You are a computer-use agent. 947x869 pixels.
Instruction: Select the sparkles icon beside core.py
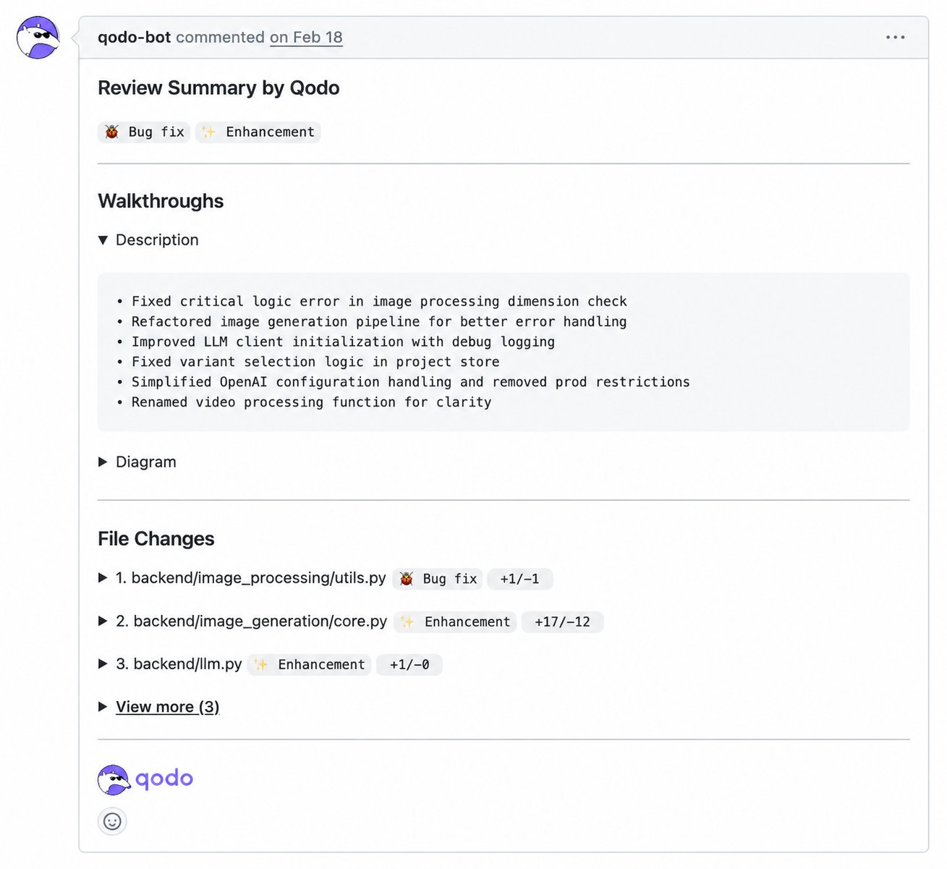407,622
